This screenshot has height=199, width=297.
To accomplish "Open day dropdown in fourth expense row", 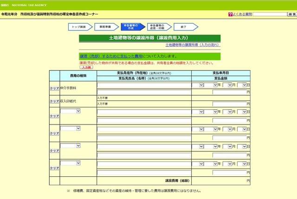I will [x=242, y=129].
